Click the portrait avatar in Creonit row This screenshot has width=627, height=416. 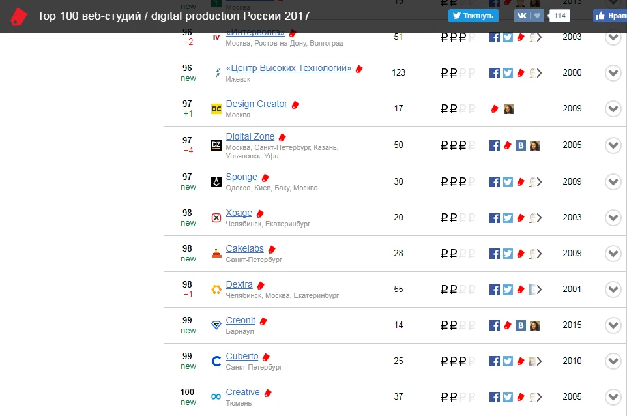tap(534, 325)
